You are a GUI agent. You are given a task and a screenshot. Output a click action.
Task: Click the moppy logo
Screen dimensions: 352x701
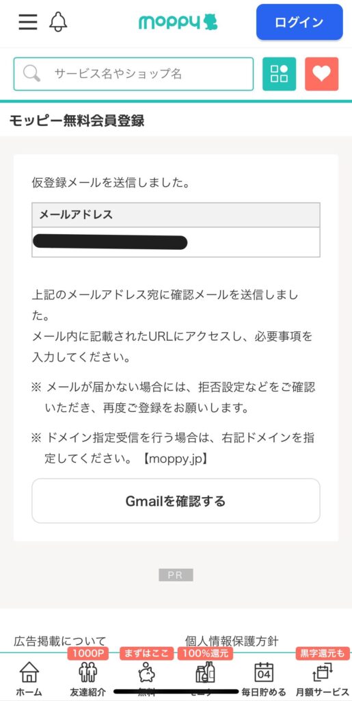178,22
